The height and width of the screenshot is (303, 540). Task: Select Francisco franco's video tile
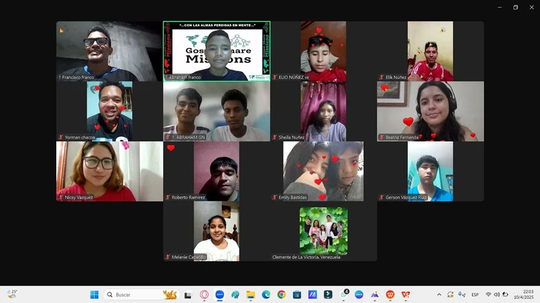[x=110, y=51]
